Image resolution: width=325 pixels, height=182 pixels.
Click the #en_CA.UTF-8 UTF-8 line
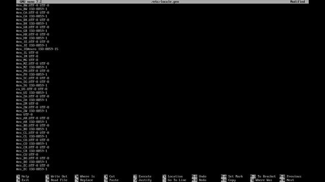tap(32, 13)
